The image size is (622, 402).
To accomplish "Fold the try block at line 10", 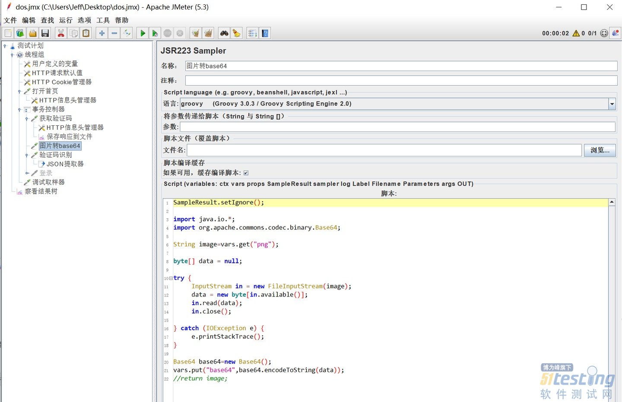I will click(171, 278).
